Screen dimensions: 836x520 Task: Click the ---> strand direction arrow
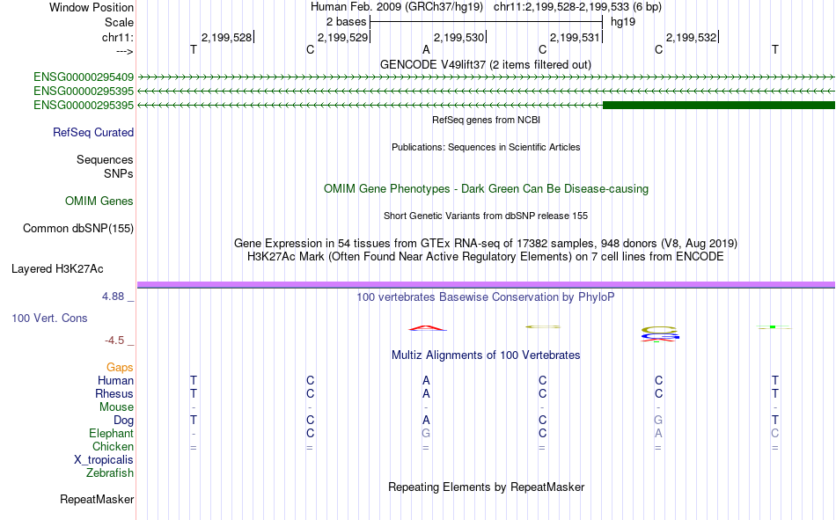click(125, 51)
